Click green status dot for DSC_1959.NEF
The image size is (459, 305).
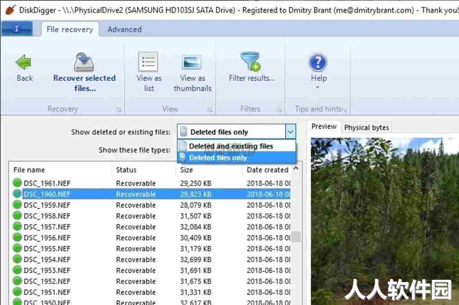point(17,205)
